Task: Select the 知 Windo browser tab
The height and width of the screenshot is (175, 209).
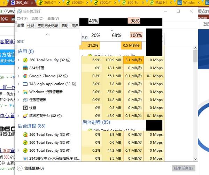Action: pos(189,3)
